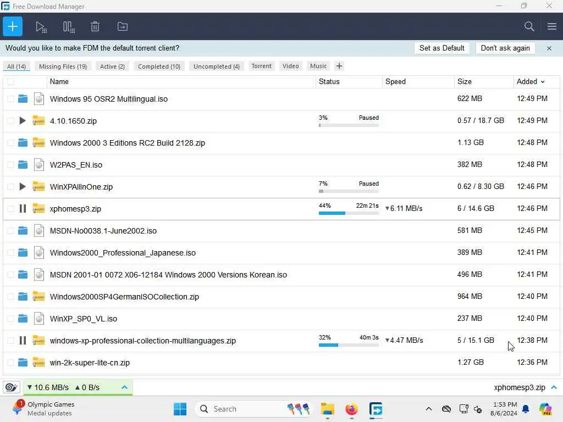Toggle the select-all checkbox in header
This screenshot has width=563, height=422.
pyautogui.click(x=11, y=82)
